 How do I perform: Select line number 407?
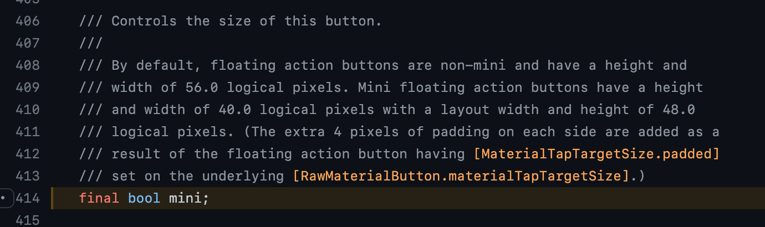[x=28, y=43]
